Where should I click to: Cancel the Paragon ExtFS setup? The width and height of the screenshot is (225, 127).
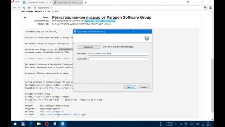[x=144, y=87]
